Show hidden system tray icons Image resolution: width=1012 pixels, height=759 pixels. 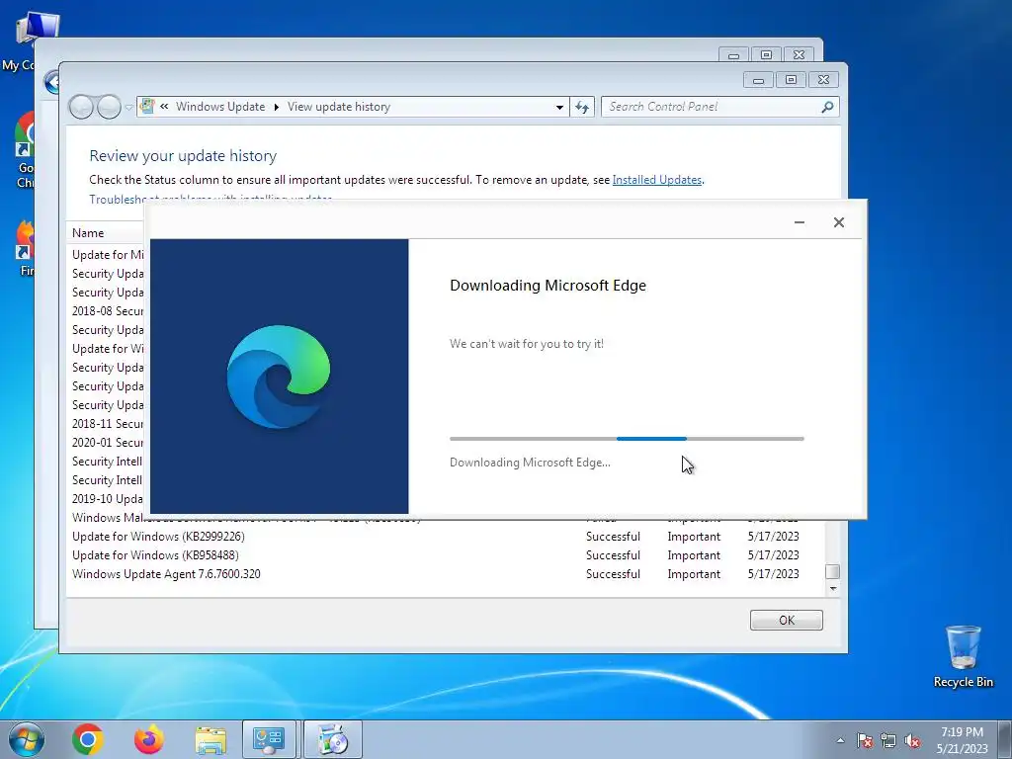840,740
